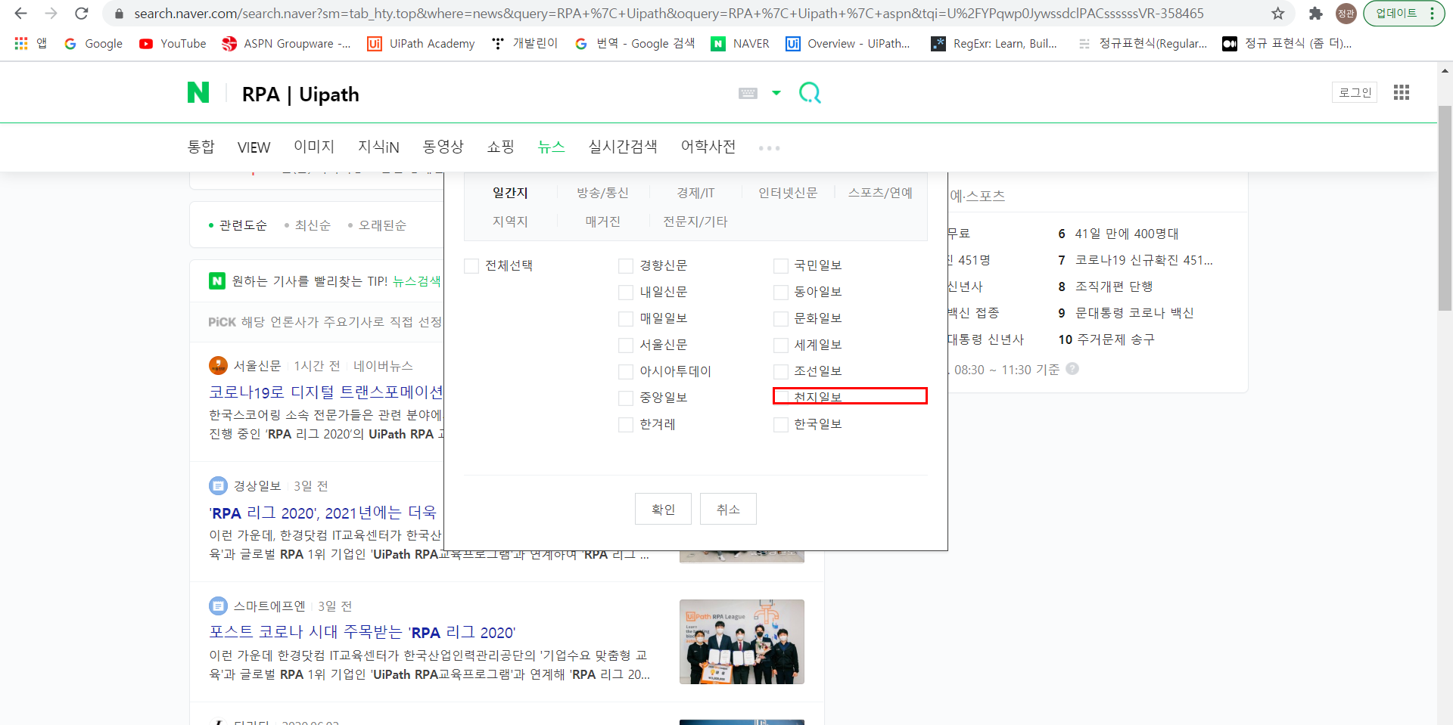
Task: Click the Naver search magnifier button
Action: [x=810, y=93]
